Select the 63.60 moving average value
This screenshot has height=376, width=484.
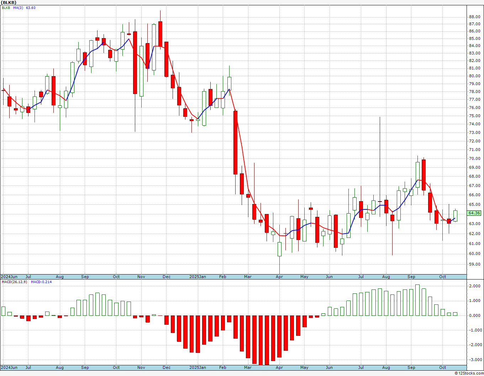point(31,8)
